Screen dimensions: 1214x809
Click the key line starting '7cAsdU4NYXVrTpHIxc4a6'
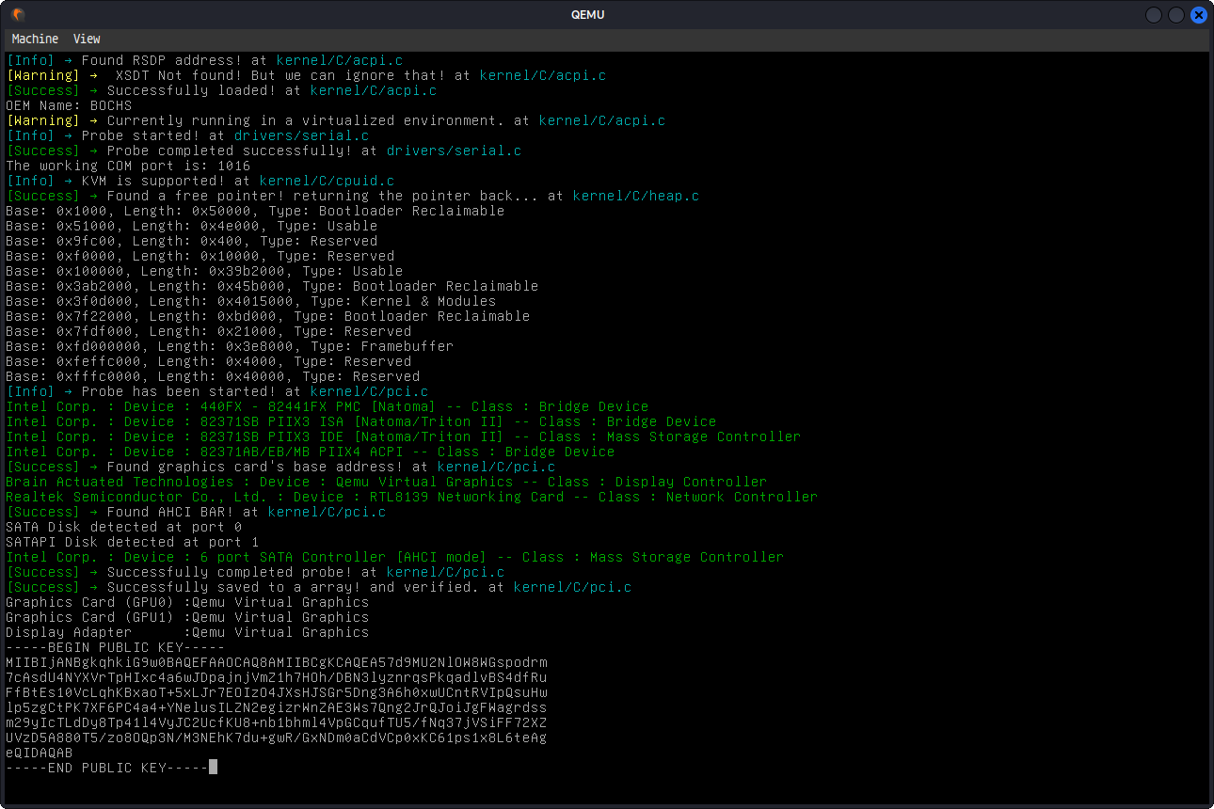tap(277, 677)
